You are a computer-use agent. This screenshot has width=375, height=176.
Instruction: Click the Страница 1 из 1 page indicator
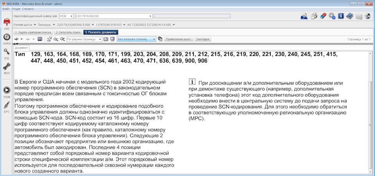pyautogui.click(x=359, y=39)
